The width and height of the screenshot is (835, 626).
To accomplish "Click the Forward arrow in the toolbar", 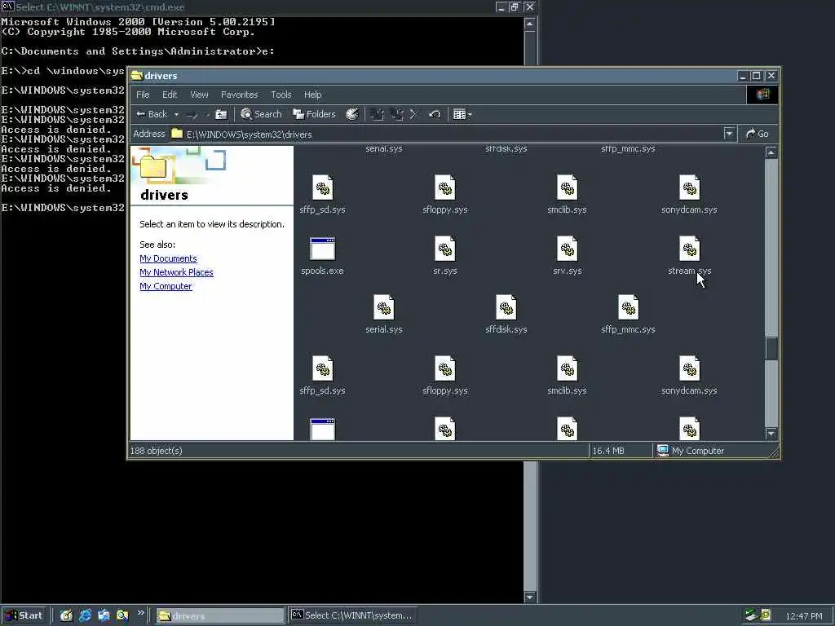I will [192, 114].
